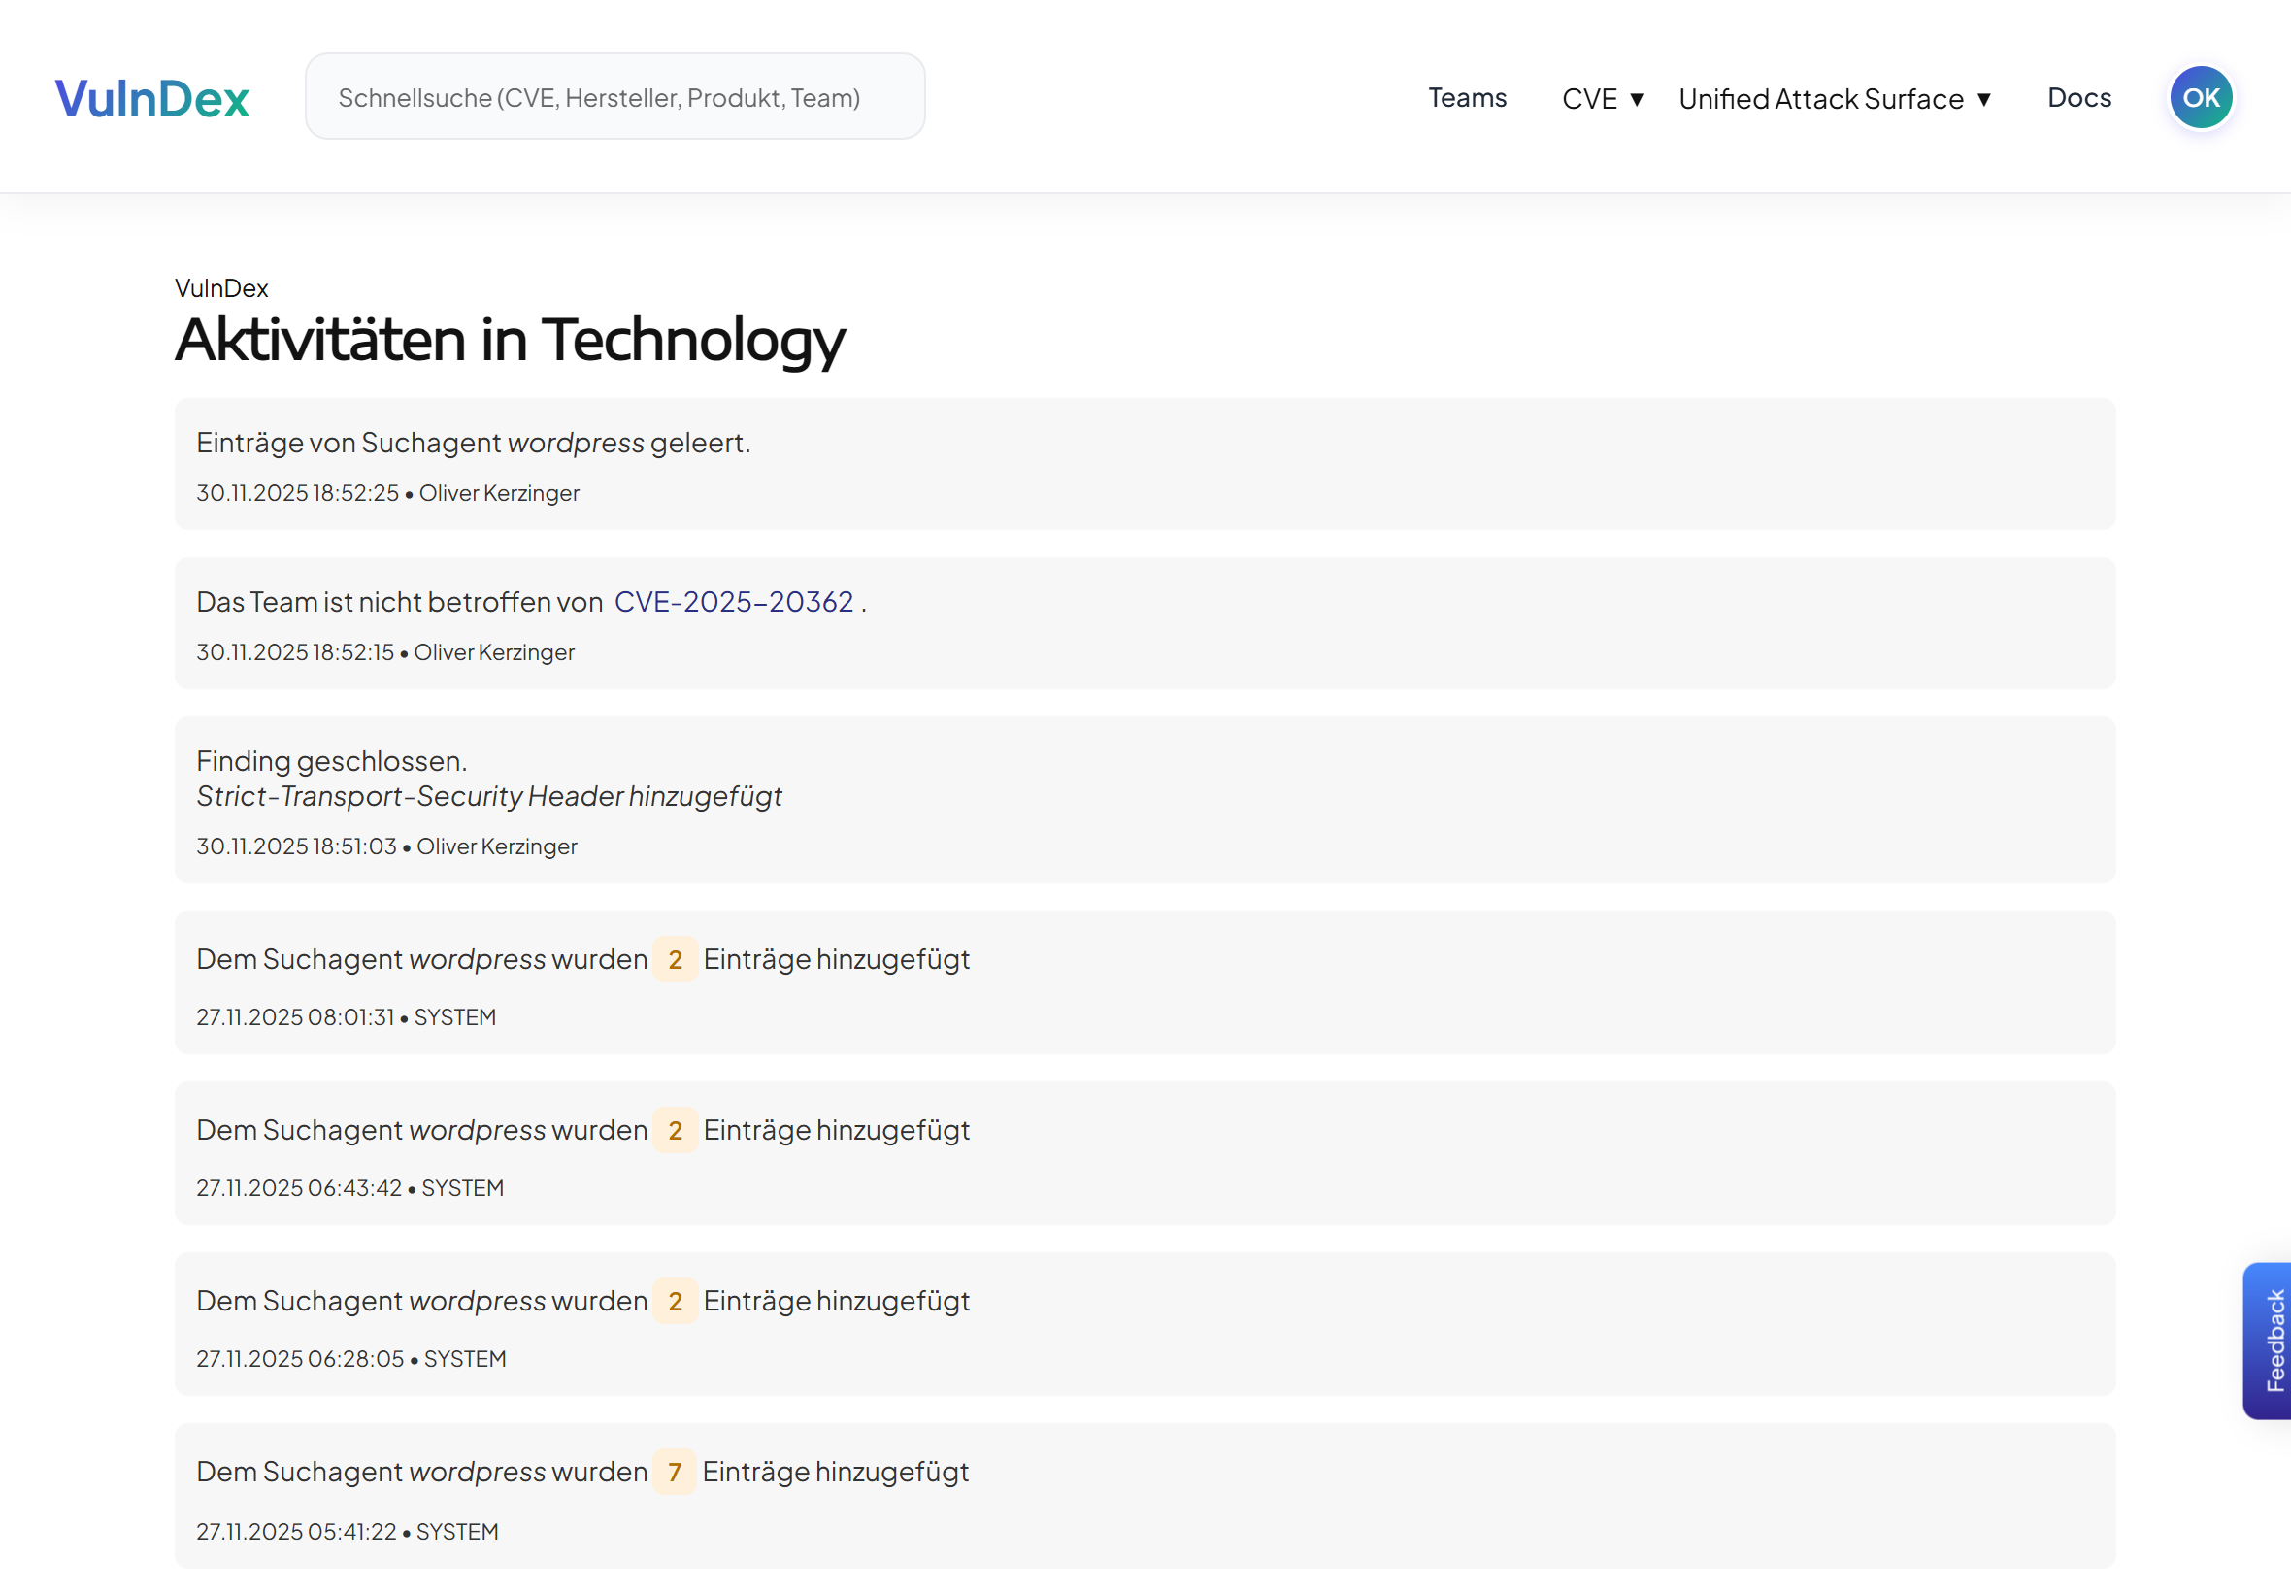Focus the Schnellsuche search field
Image resolution: width=2291 pixels, height=1592 pixels.
pyautogui.click(x=614, y=97)
